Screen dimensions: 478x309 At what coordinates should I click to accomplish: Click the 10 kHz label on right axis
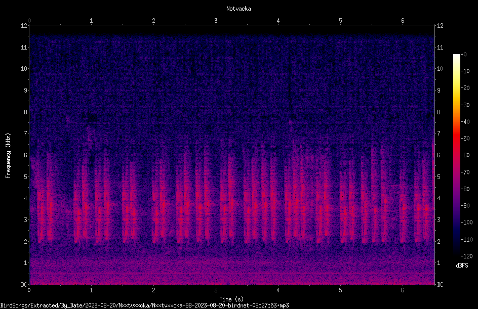point(440,69)
